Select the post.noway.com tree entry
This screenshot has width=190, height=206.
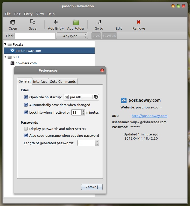click(49, 51)
